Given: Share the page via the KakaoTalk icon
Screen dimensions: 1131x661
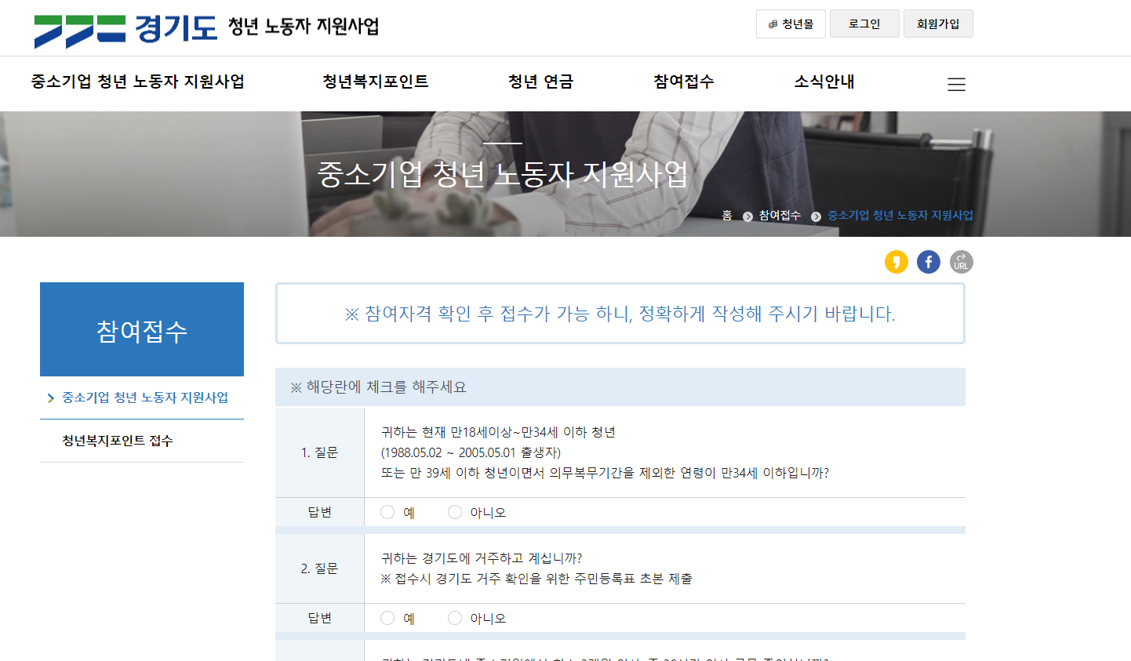Looking at the screenshot, I should coord(896,262).
